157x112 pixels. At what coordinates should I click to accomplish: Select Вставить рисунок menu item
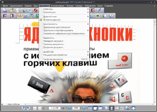click(x=52, y=19)
